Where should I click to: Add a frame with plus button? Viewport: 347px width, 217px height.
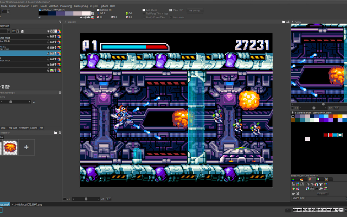(x=337, y=210)
